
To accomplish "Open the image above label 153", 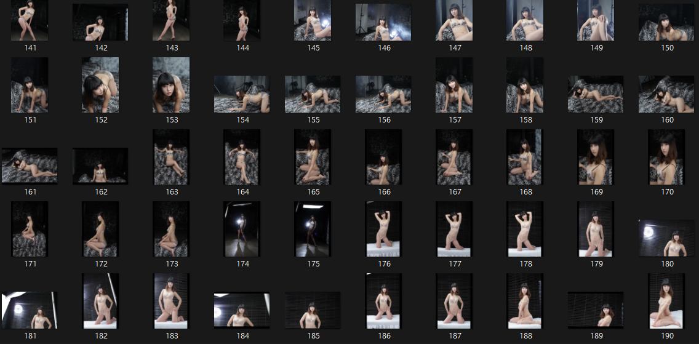I will coord(171,85).
